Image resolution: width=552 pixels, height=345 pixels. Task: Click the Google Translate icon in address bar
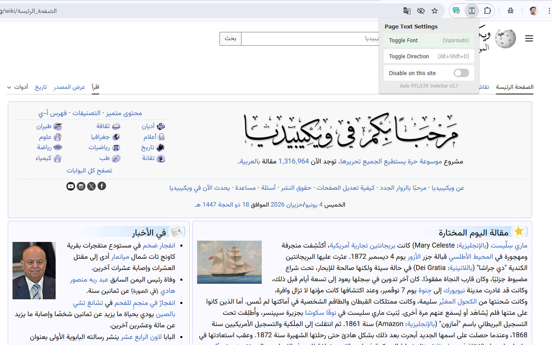(x=407, y=11)
